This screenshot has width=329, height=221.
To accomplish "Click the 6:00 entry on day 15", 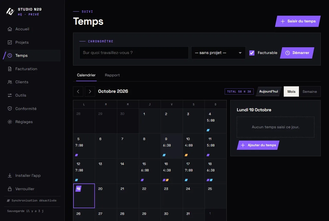I will 145,170.
